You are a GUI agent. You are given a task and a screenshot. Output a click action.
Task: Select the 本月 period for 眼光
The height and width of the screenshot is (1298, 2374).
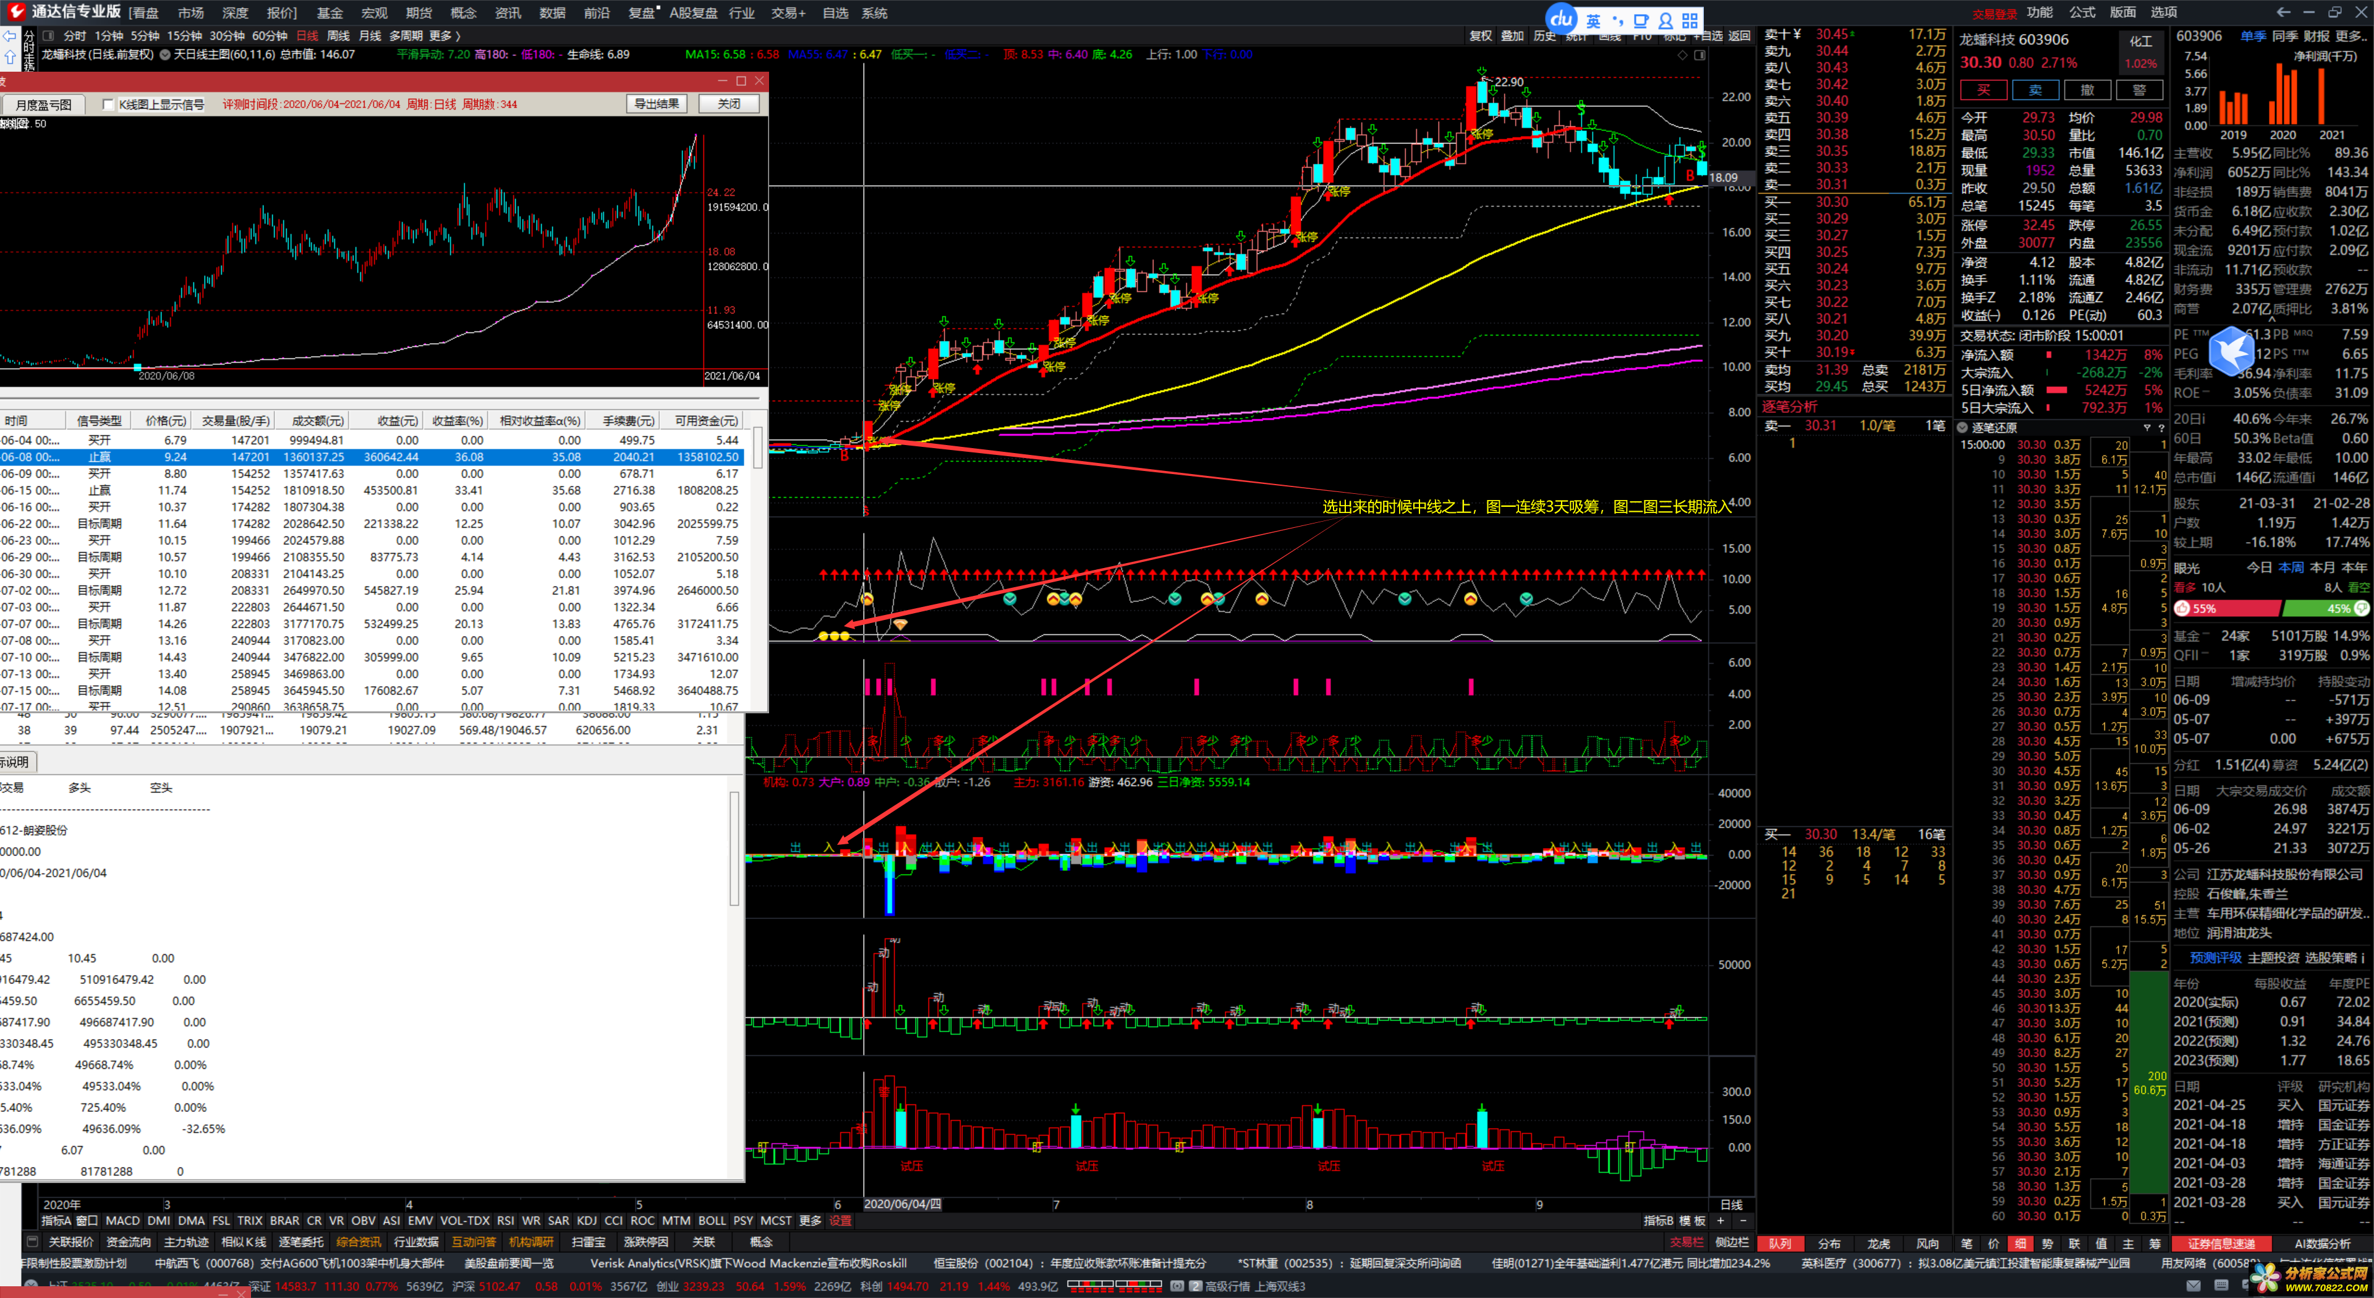(2323, 567)
